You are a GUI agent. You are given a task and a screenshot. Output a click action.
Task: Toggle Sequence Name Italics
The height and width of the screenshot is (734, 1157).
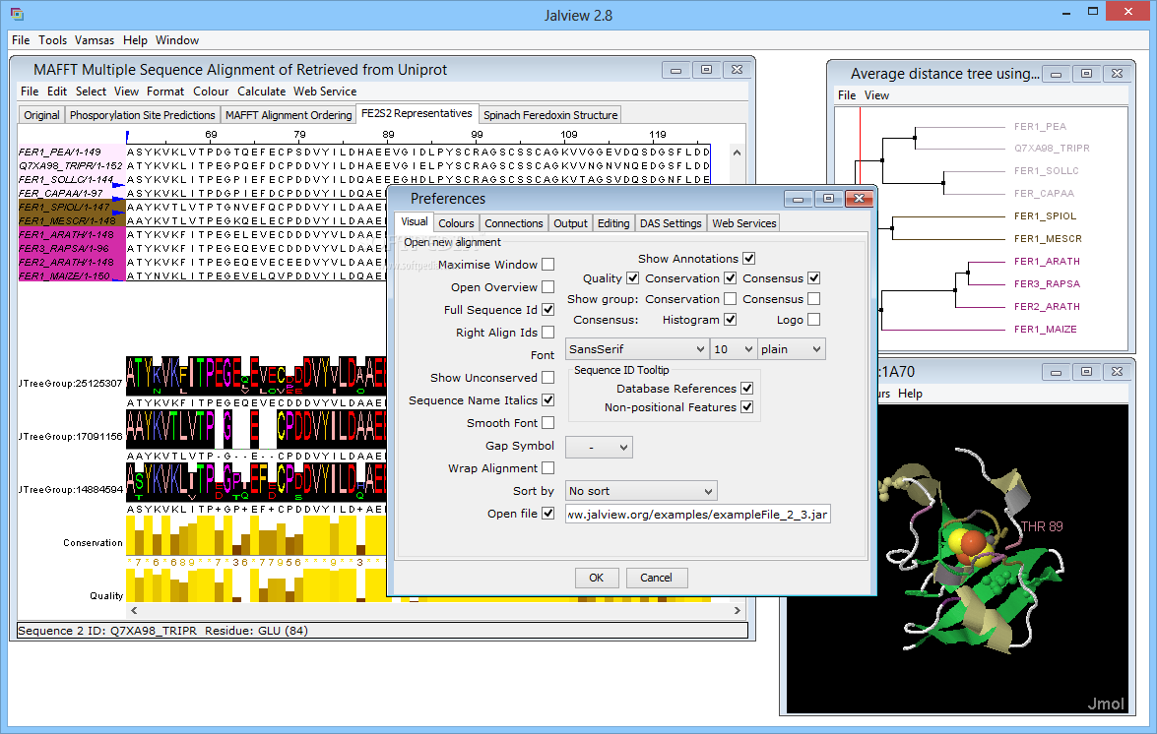(547, 400)
